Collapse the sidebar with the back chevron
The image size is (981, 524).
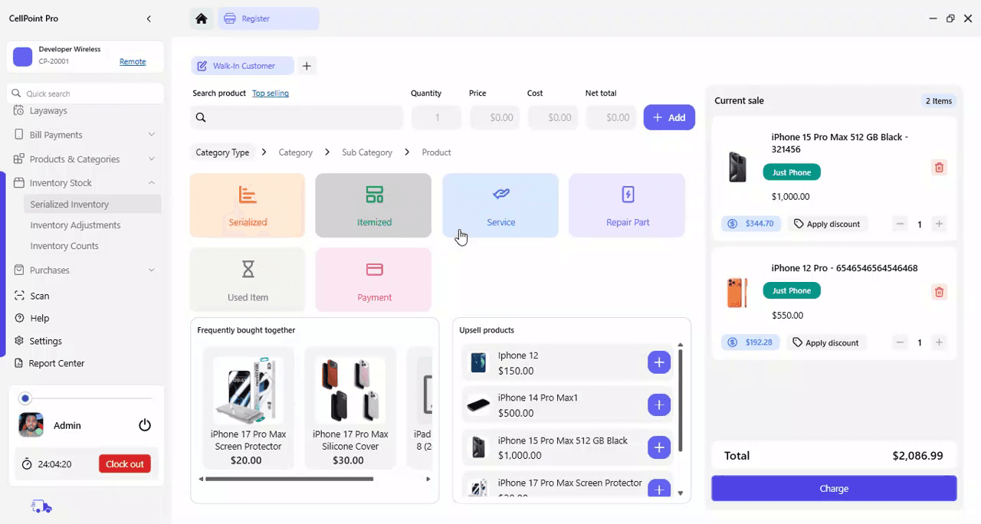tap(149, 18)
